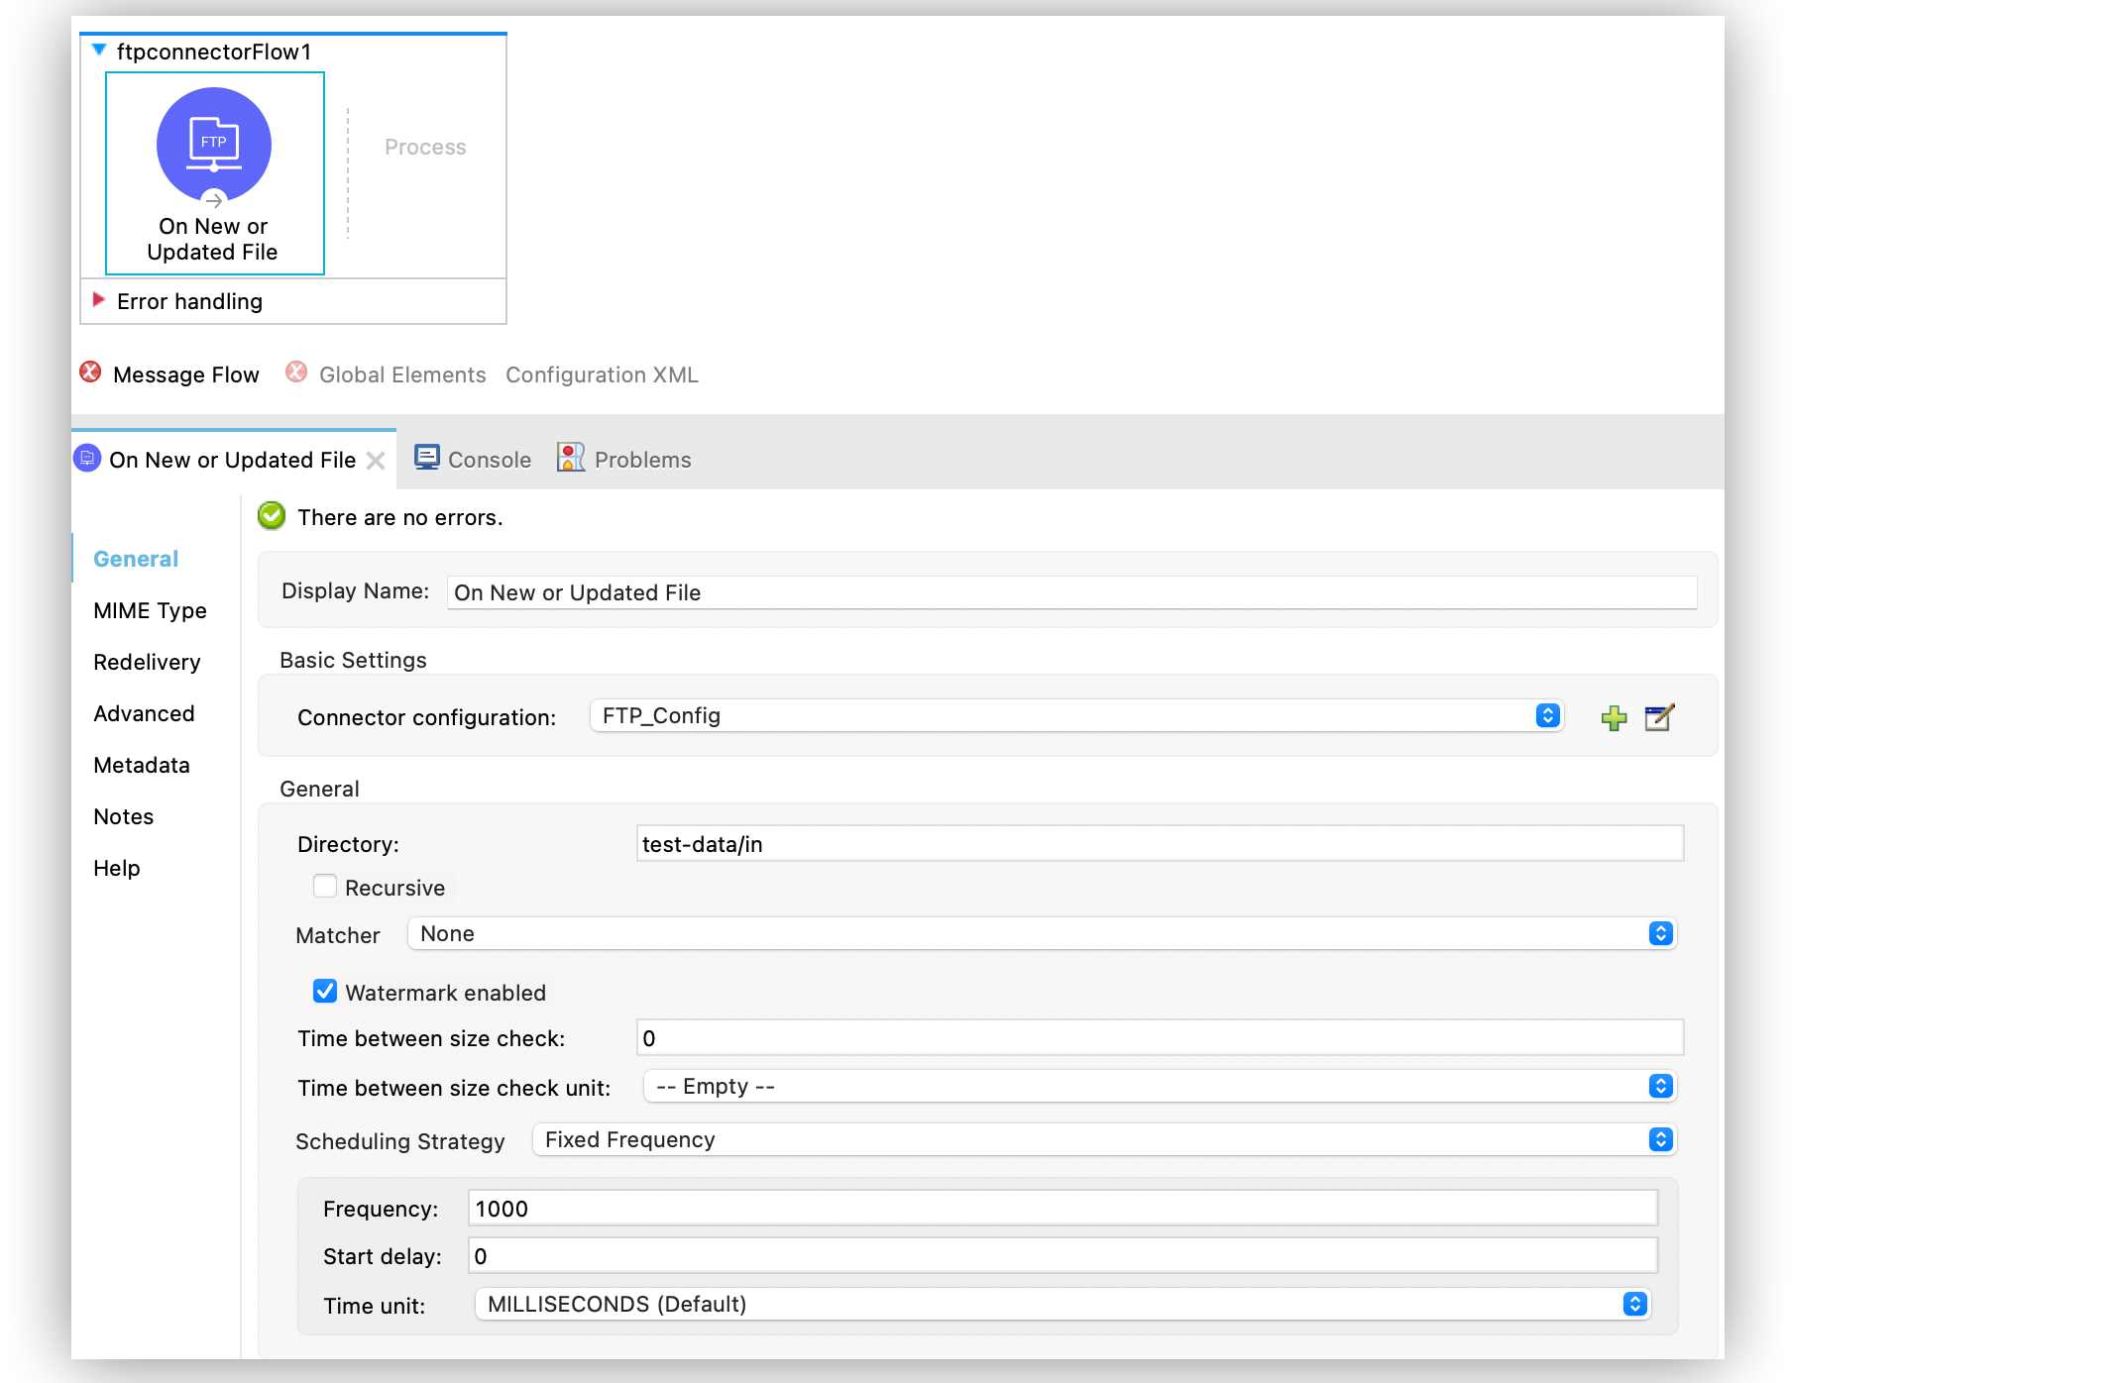Screen dimensions: 2123x1383
Task: Collapse the ftpconnectorFlow1 flow
Action: (99, 50)
